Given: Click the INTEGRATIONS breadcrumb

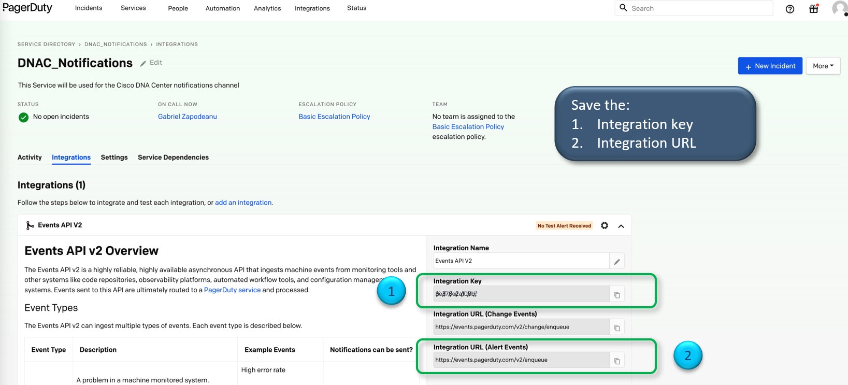Looking at the screenshot, I should click(x=177, y=45).
